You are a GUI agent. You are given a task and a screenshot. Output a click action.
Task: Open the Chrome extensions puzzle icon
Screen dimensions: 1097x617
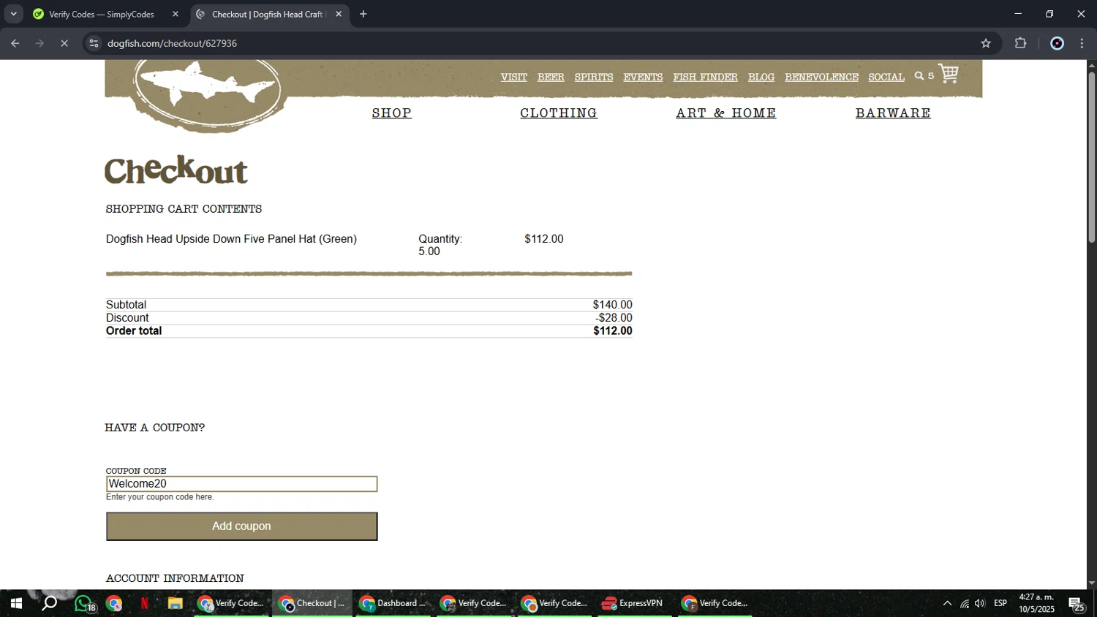1021,43
